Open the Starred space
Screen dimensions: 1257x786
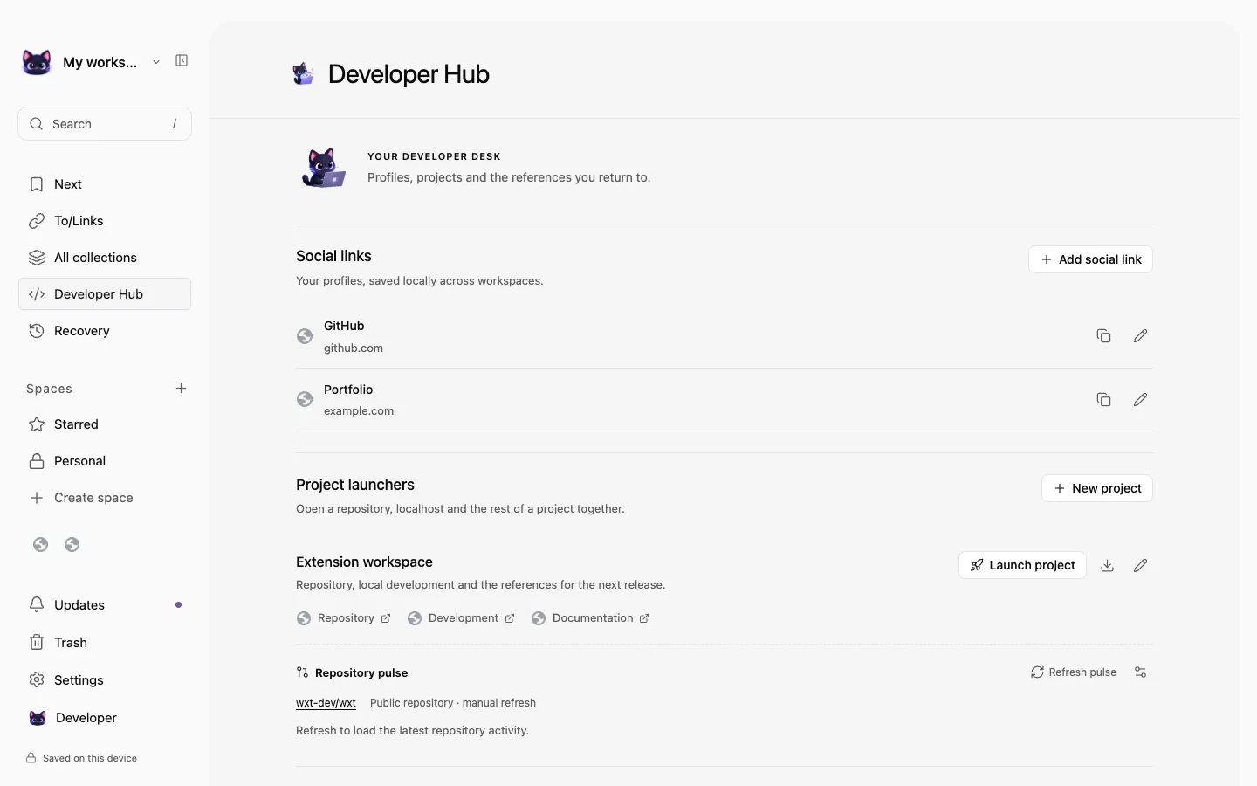coord(105,424)
